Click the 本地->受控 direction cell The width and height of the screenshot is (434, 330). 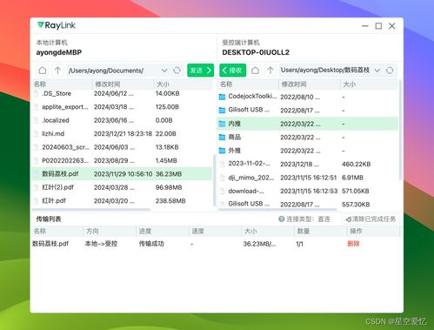[x=101, y=244]
